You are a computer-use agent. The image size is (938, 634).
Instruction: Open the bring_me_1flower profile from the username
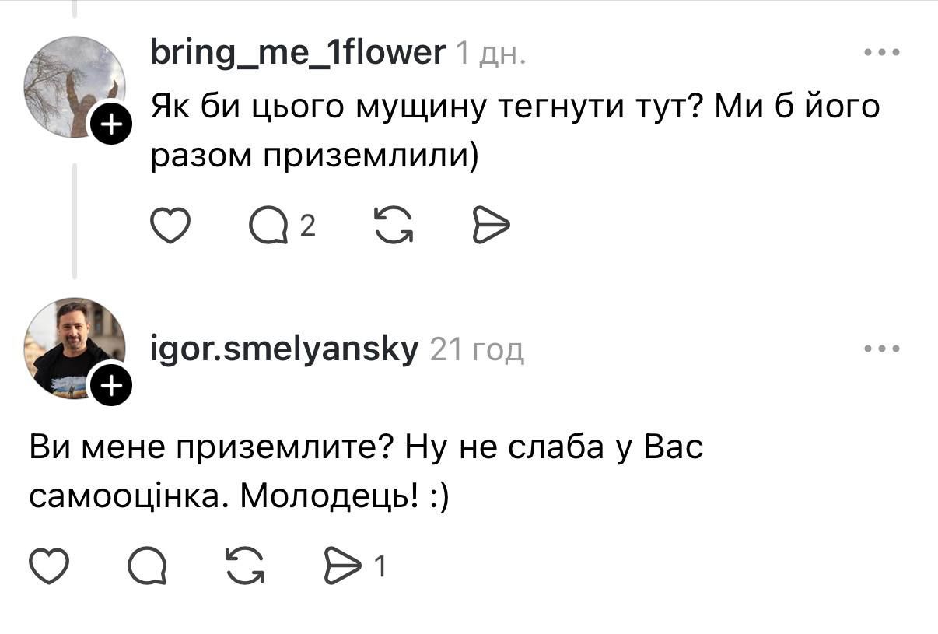(297, 53)
